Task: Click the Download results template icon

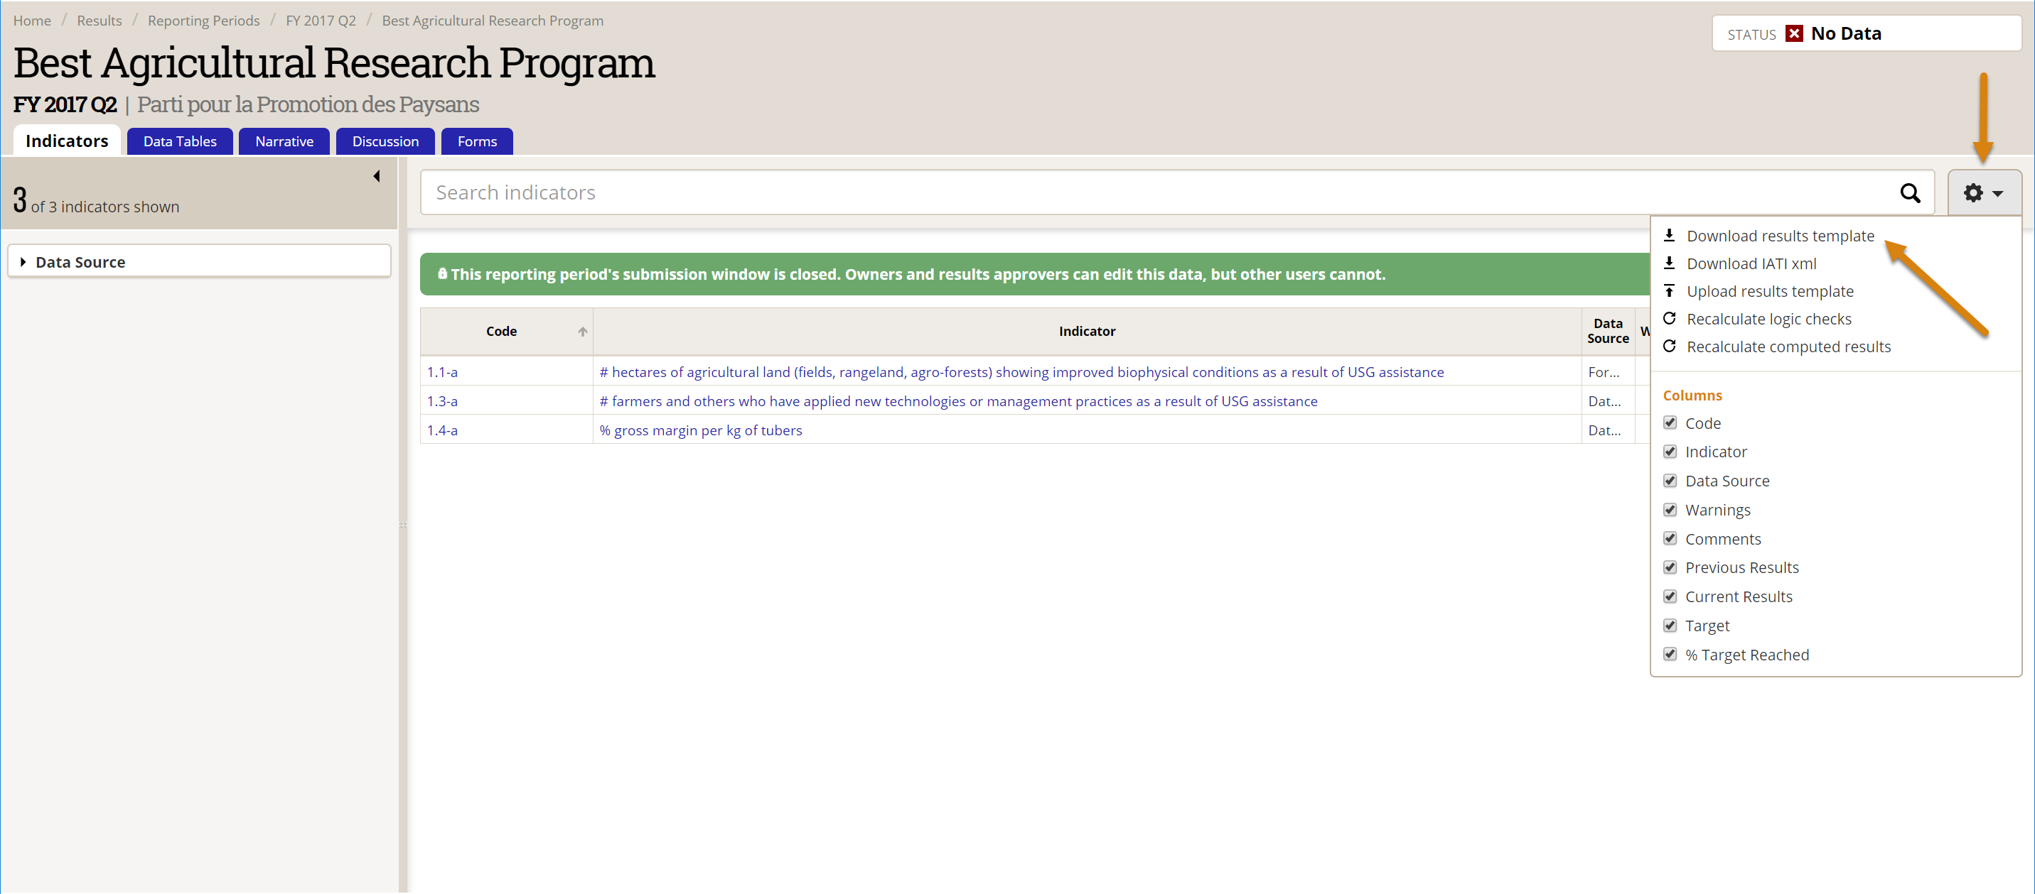Action: [1669, 235]
